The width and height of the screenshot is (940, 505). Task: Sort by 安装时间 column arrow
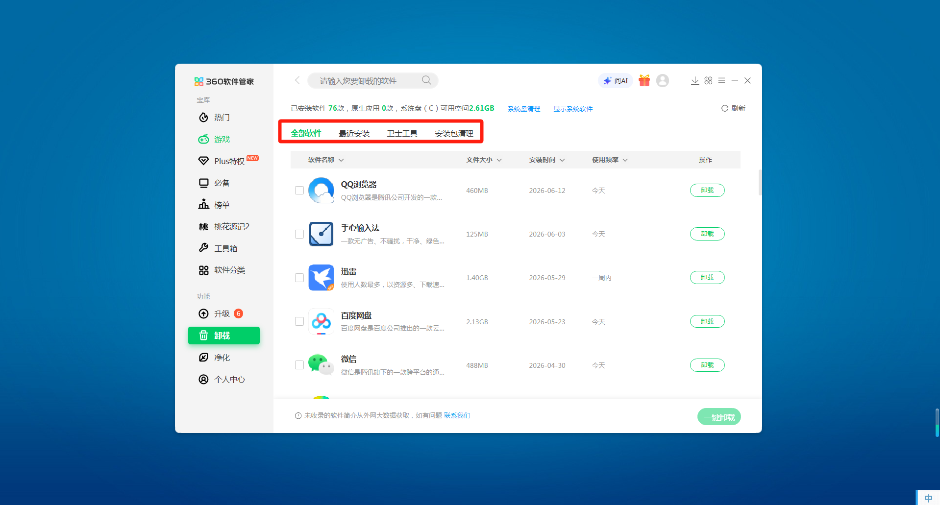pos(562,160)
